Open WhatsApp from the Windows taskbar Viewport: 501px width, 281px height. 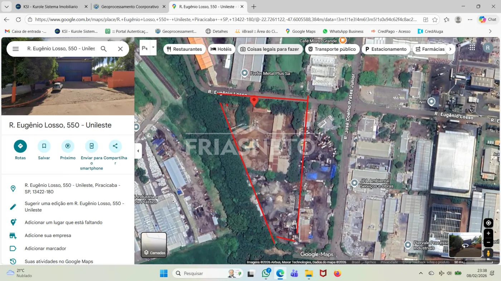[266, 274]
